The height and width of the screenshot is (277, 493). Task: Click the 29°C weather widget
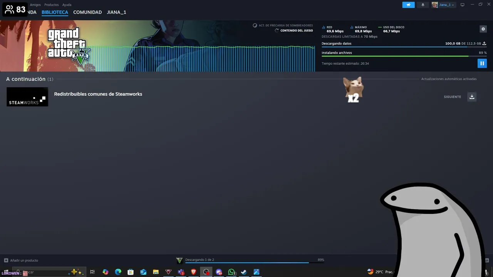[x=380, y=272]
